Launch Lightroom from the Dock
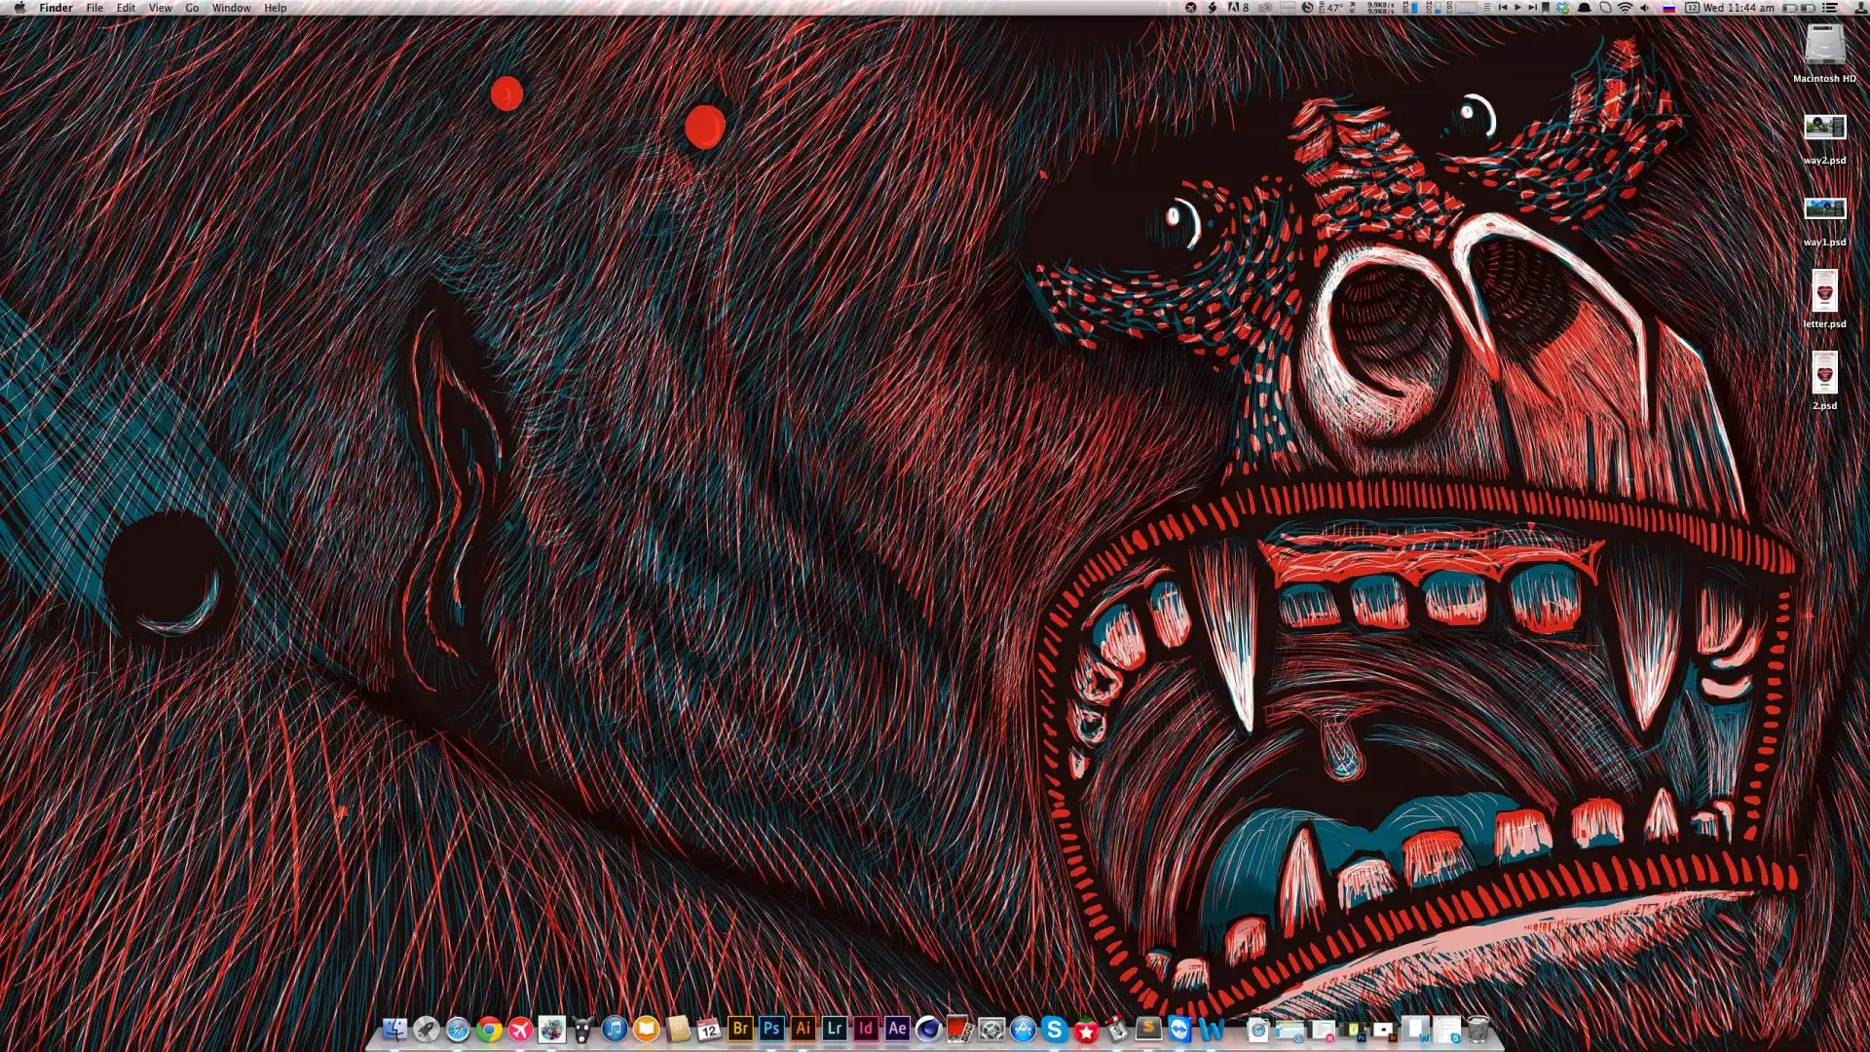Image resolution: width=1870 pixels, height=1052 pixels. coord(834,1029)
